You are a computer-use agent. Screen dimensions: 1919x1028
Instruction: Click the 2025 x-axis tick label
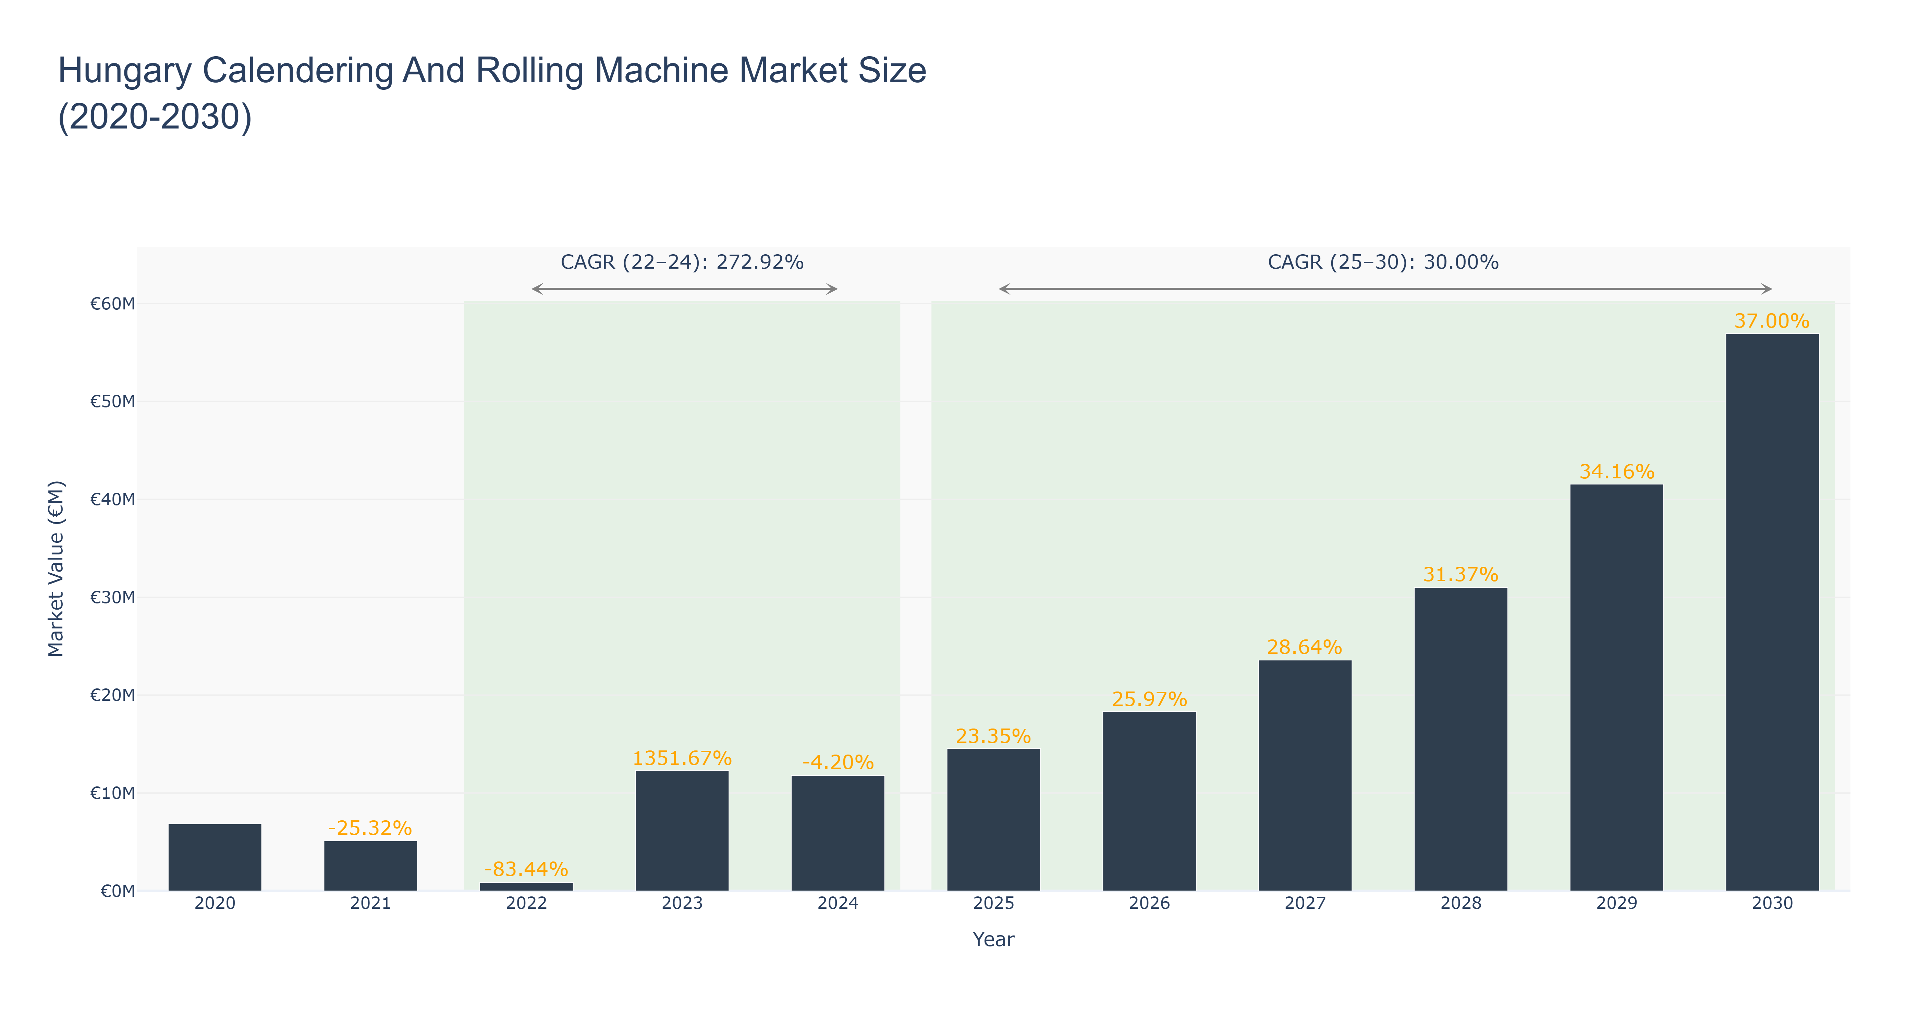[993, 903]
